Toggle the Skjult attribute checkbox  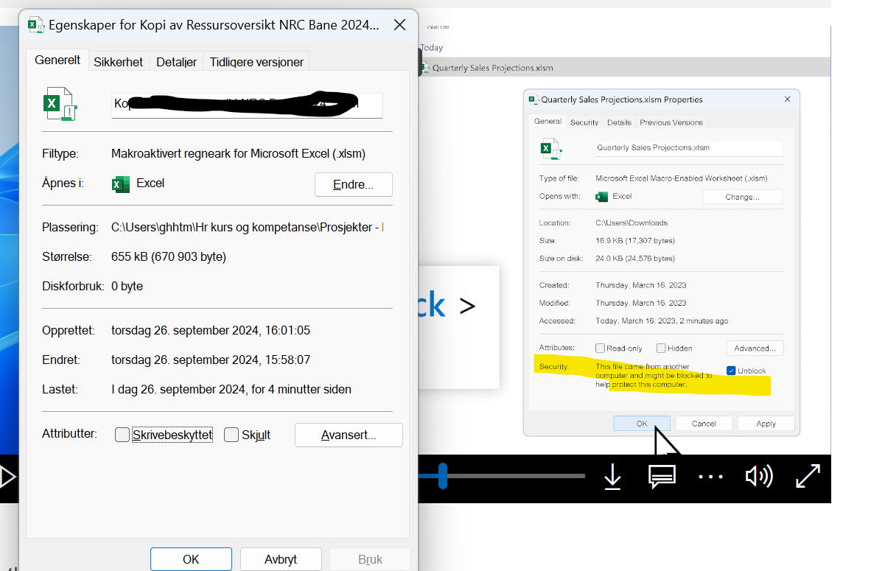231,435
